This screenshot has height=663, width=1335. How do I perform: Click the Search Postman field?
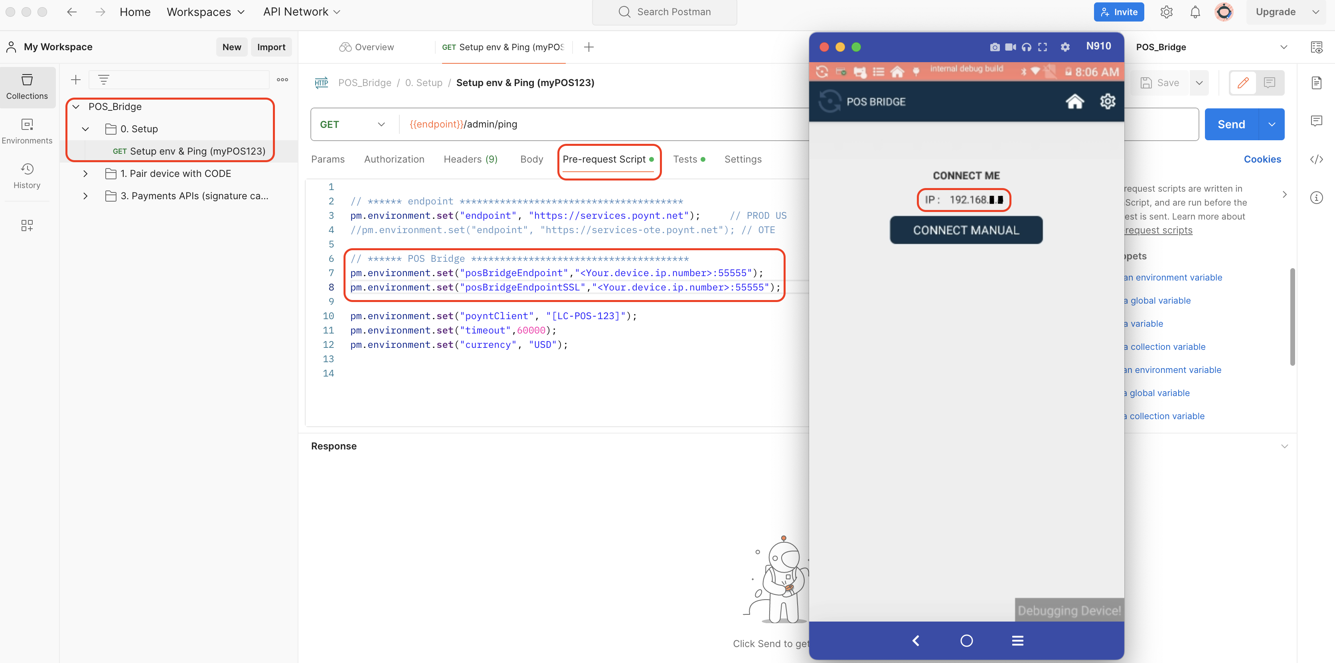(x=664, y=12)
